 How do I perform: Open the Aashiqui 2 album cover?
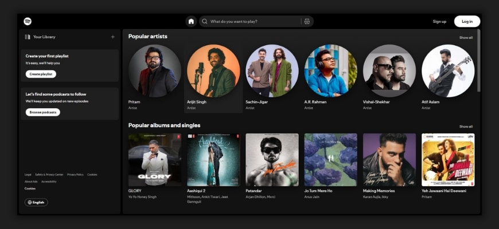coord(213,160)
